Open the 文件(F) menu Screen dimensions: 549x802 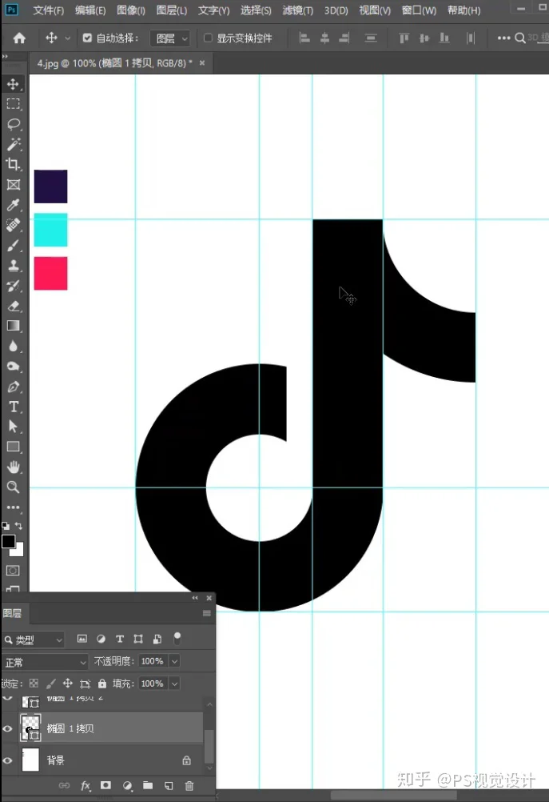point(49,10)
